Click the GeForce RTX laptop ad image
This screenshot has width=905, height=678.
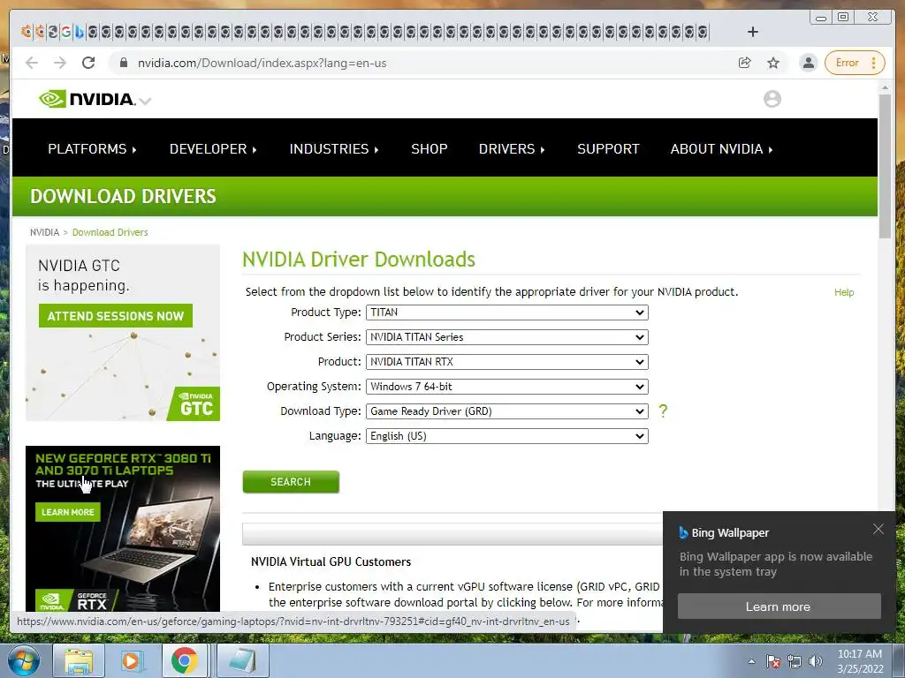click(123, 529)
